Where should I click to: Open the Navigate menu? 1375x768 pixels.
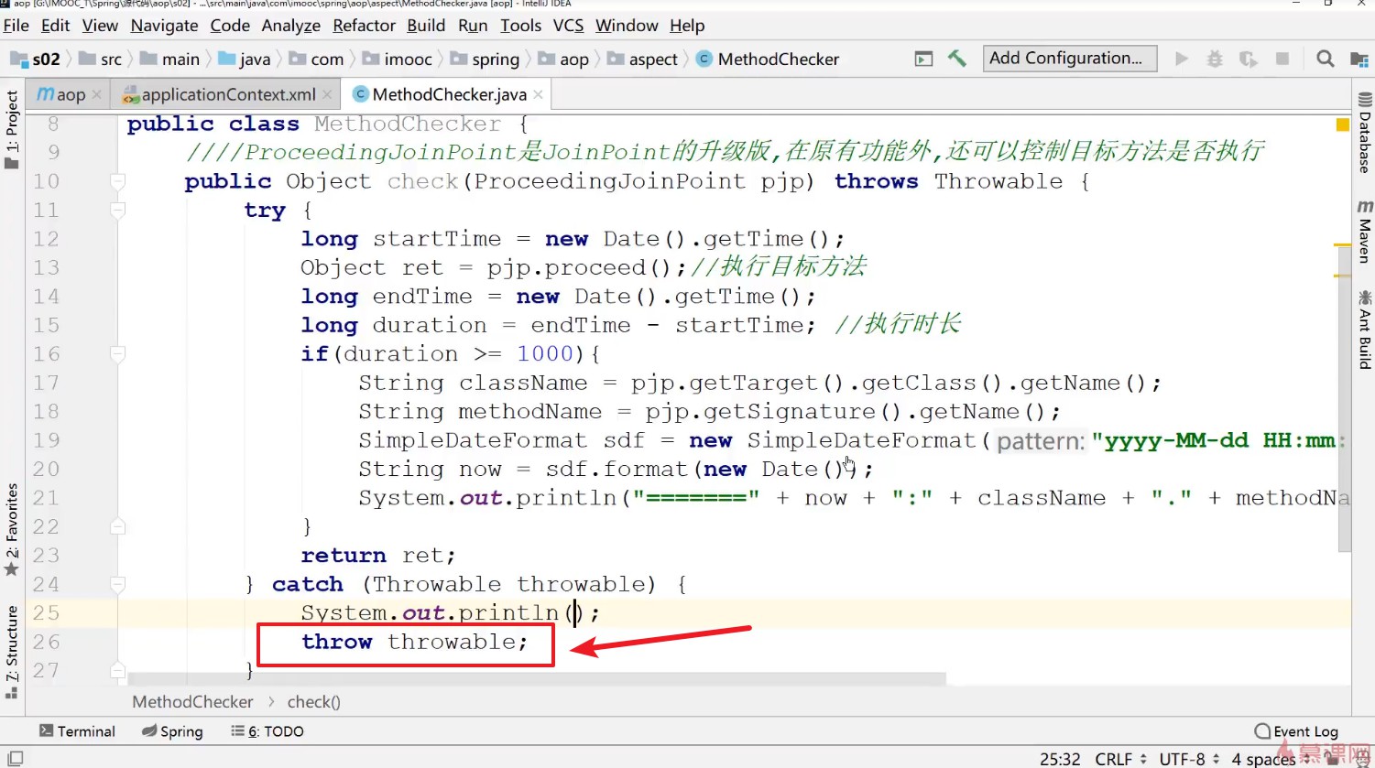164,26
